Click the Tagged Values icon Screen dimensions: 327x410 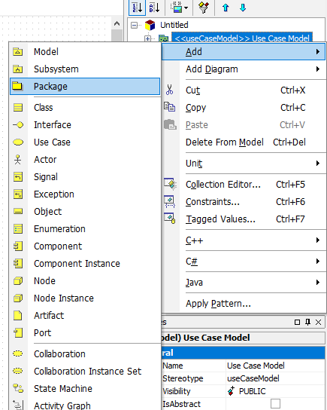coord(170,219)
